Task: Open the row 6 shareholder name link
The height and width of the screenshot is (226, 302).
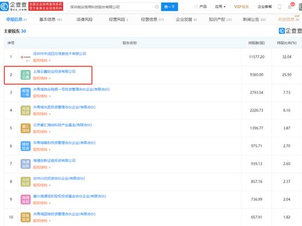Action: [x=64, y=143]
